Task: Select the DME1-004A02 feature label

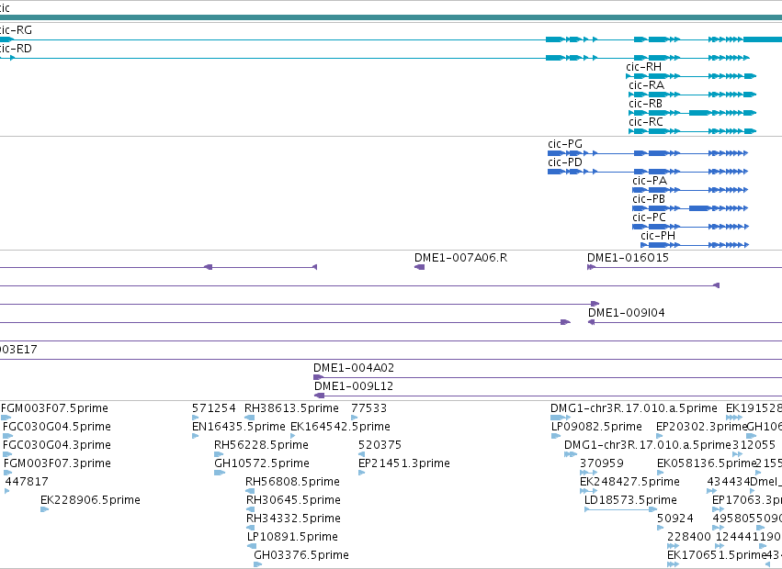Action: coord(354,368)
